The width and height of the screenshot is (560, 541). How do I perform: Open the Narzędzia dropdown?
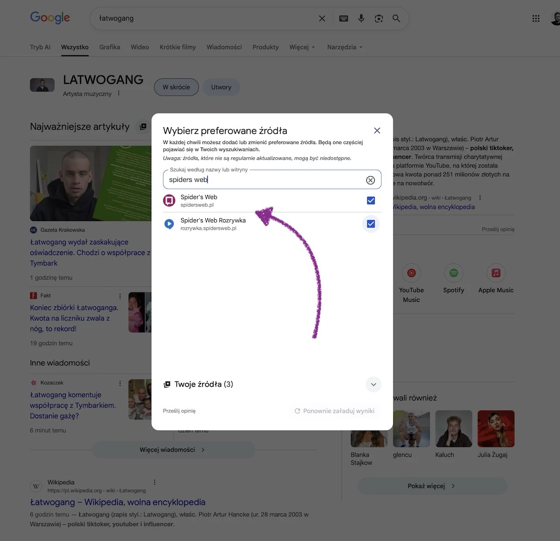344,47
